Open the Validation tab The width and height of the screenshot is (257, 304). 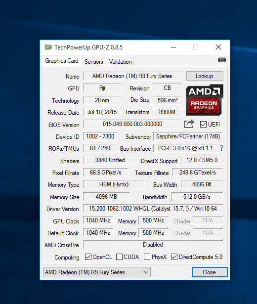pos(120,62)
